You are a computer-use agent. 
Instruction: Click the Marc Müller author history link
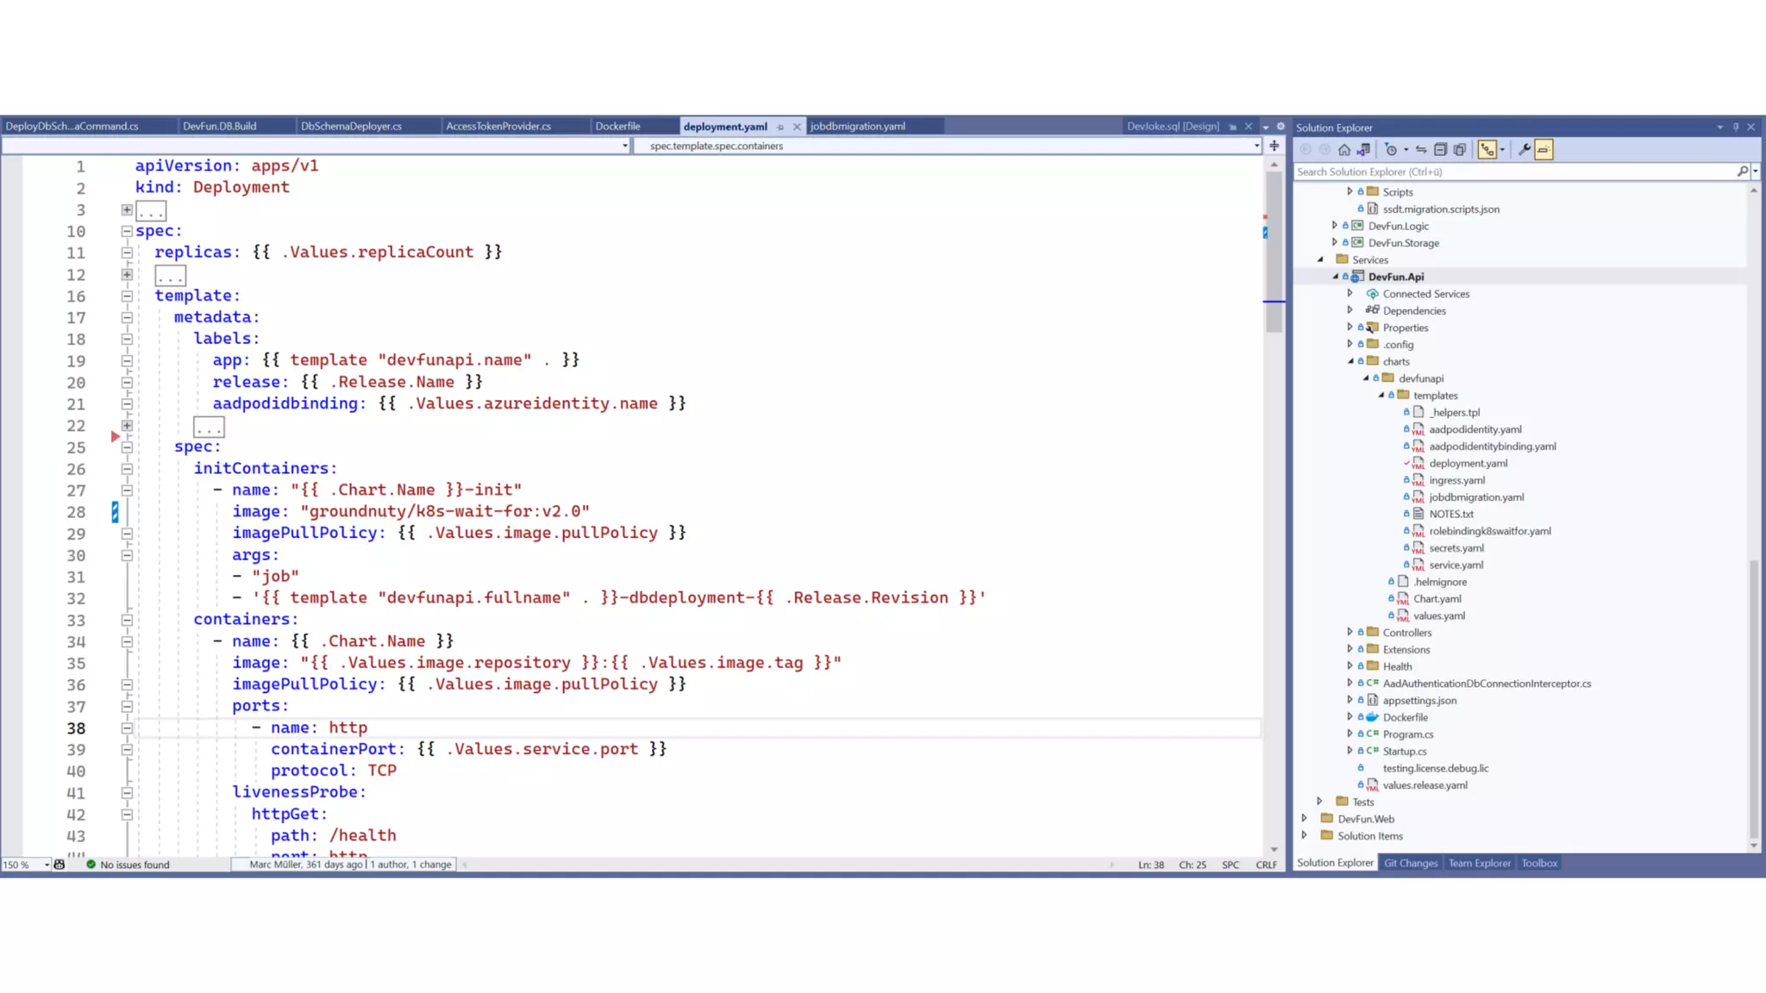(x=306, y=865)
